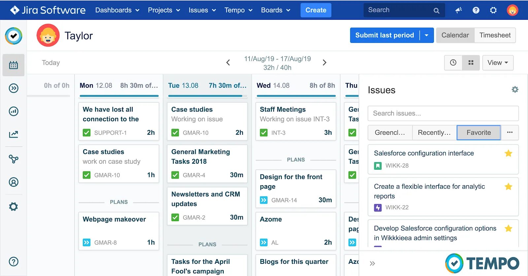Image resolution: width=528 pixels, height=276 pixels.
Task: Select the Greencl… issues tab
Action: click(x=390, y=132)
